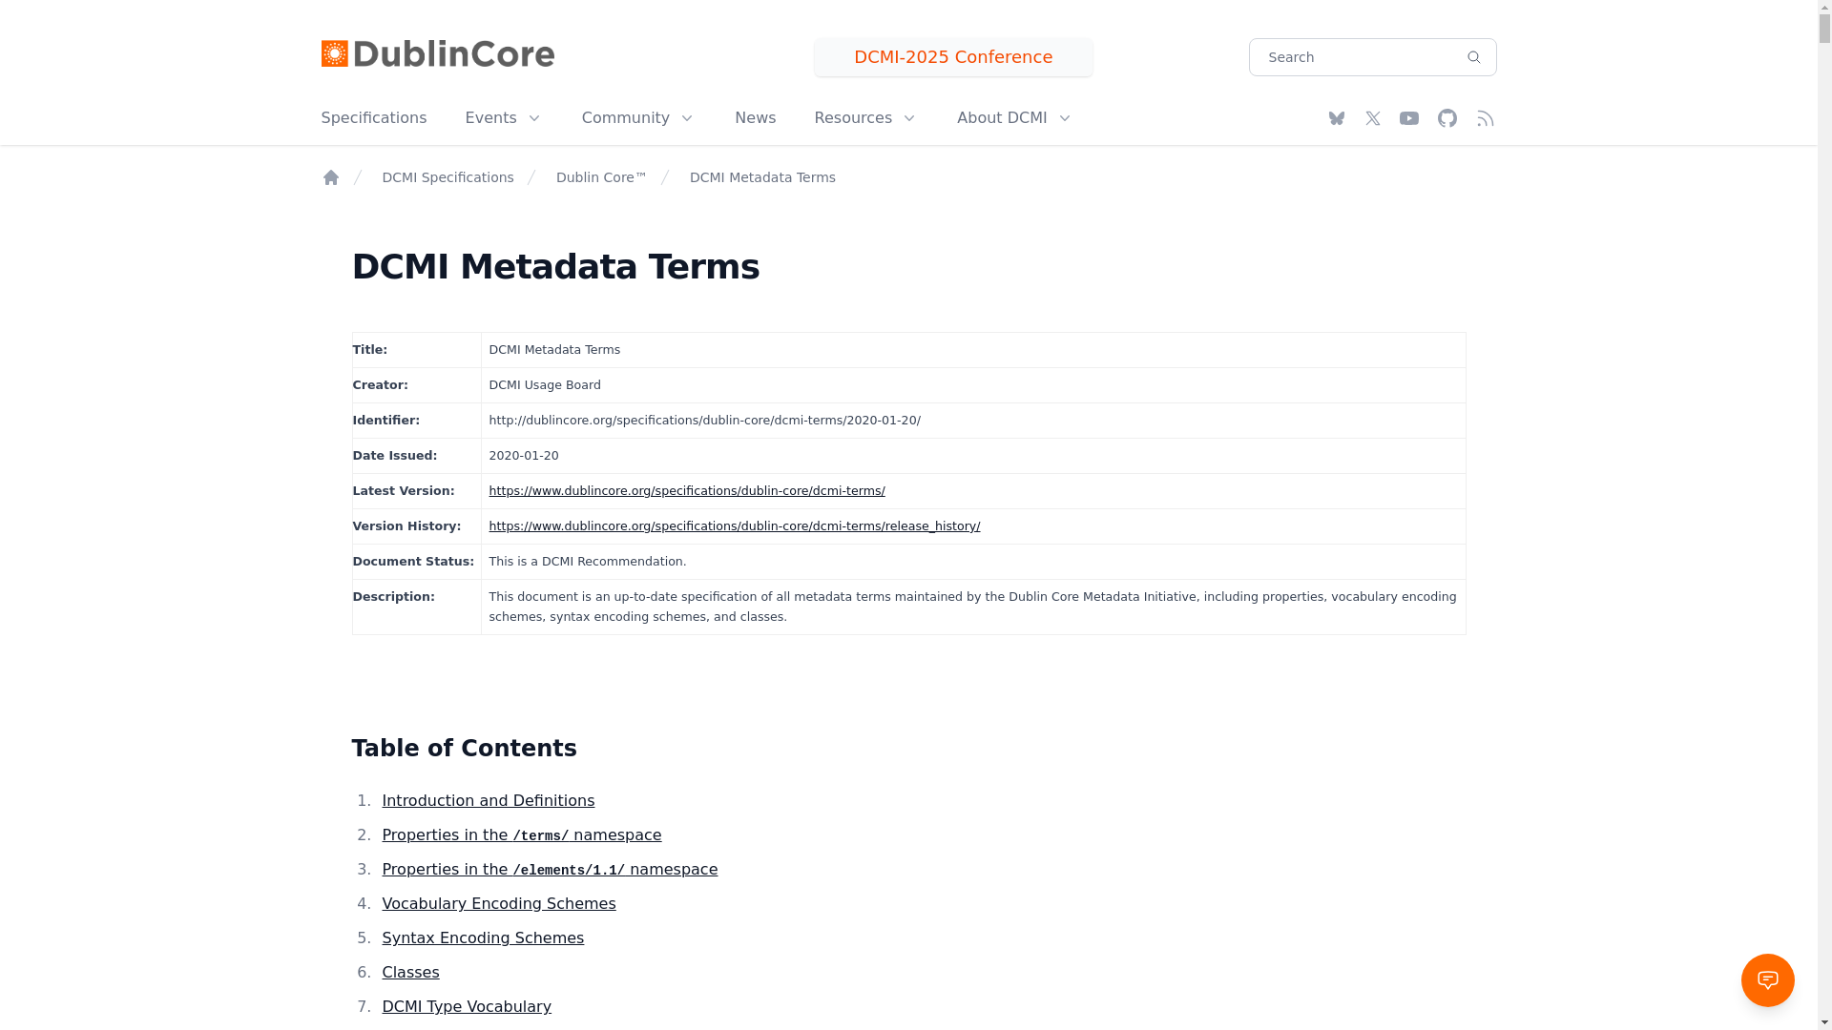Visit the YouTube channel icon
The height and width of the screenshot is (1030, 1832).
1409,118
